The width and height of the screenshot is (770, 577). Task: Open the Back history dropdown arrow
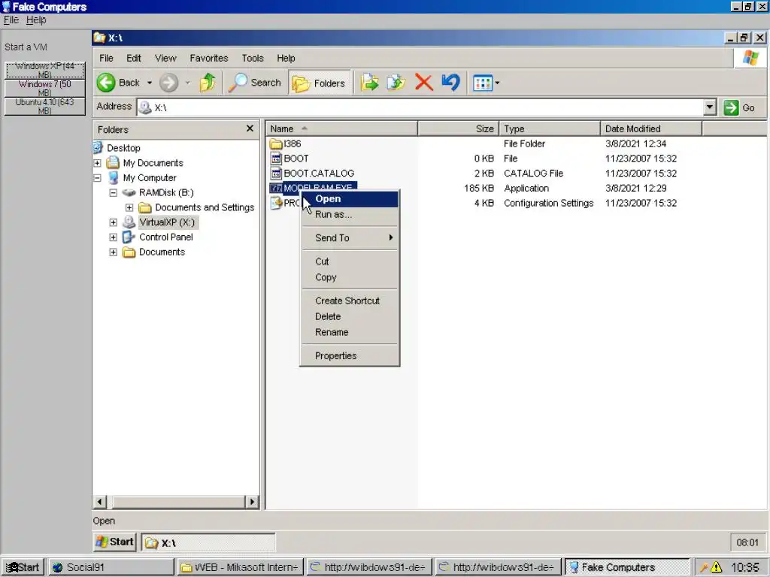(150, 83)
